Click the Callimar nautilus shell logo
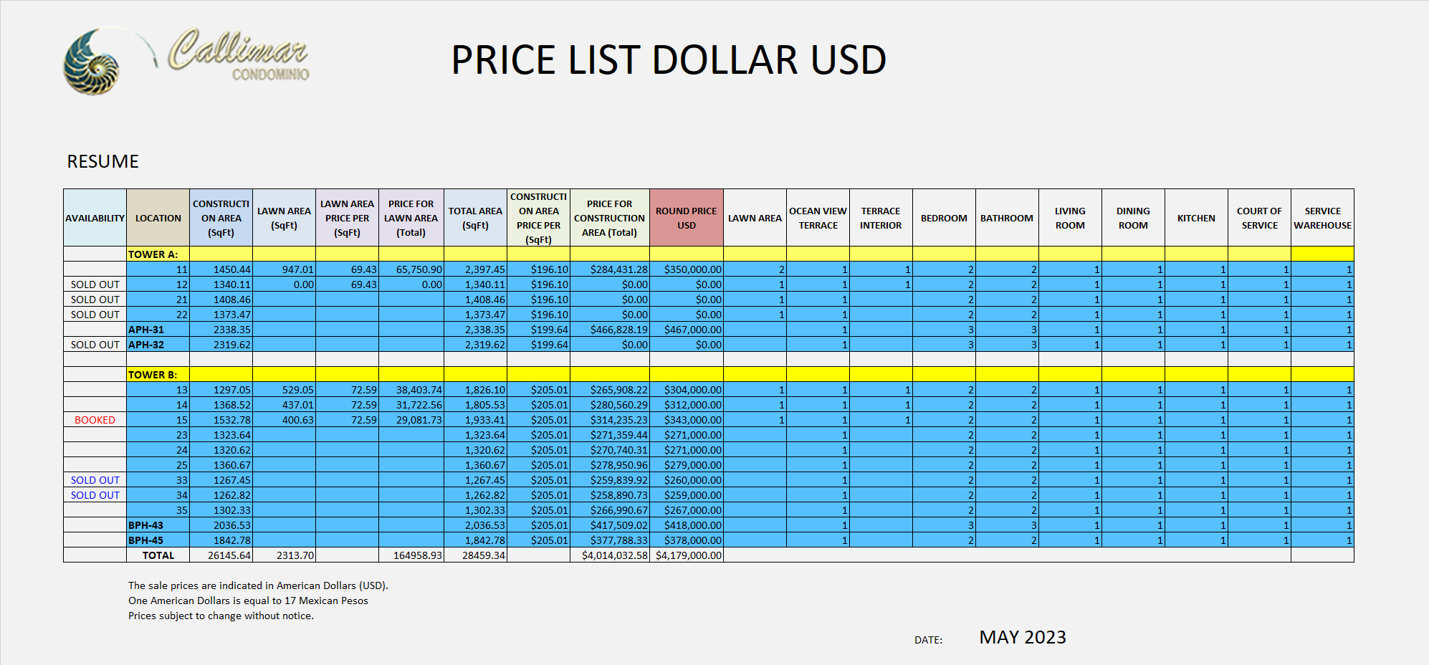This screenshot has width=1429, height=665. 92,62
